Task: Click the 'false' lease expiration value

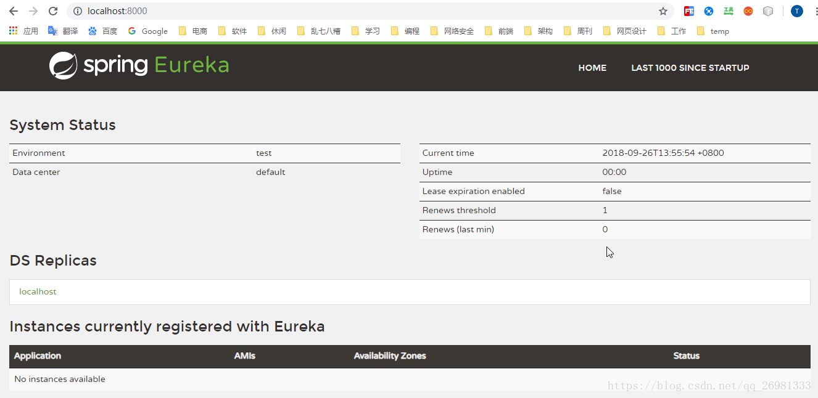Action: (x=612, y=191)
